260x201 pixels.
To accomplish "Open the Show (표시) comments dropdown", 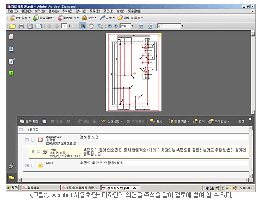I will (x=157, y=121).
